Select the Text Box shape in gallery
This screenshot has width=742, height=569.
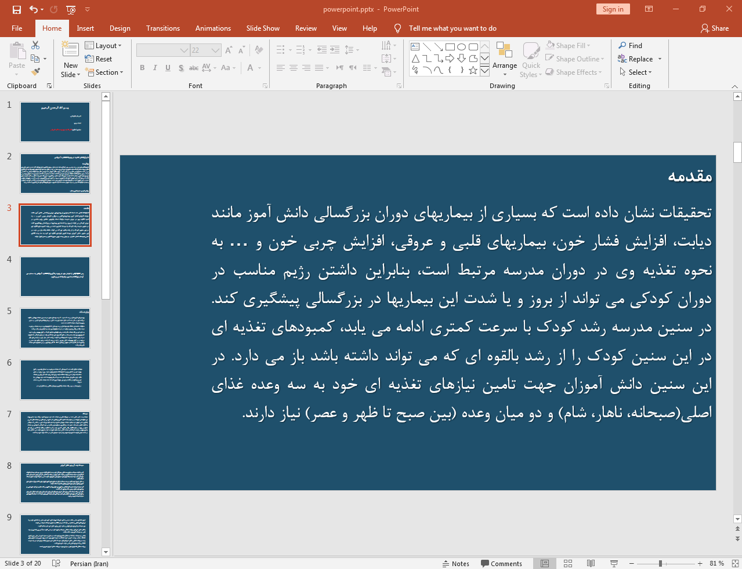coord(415,47)
